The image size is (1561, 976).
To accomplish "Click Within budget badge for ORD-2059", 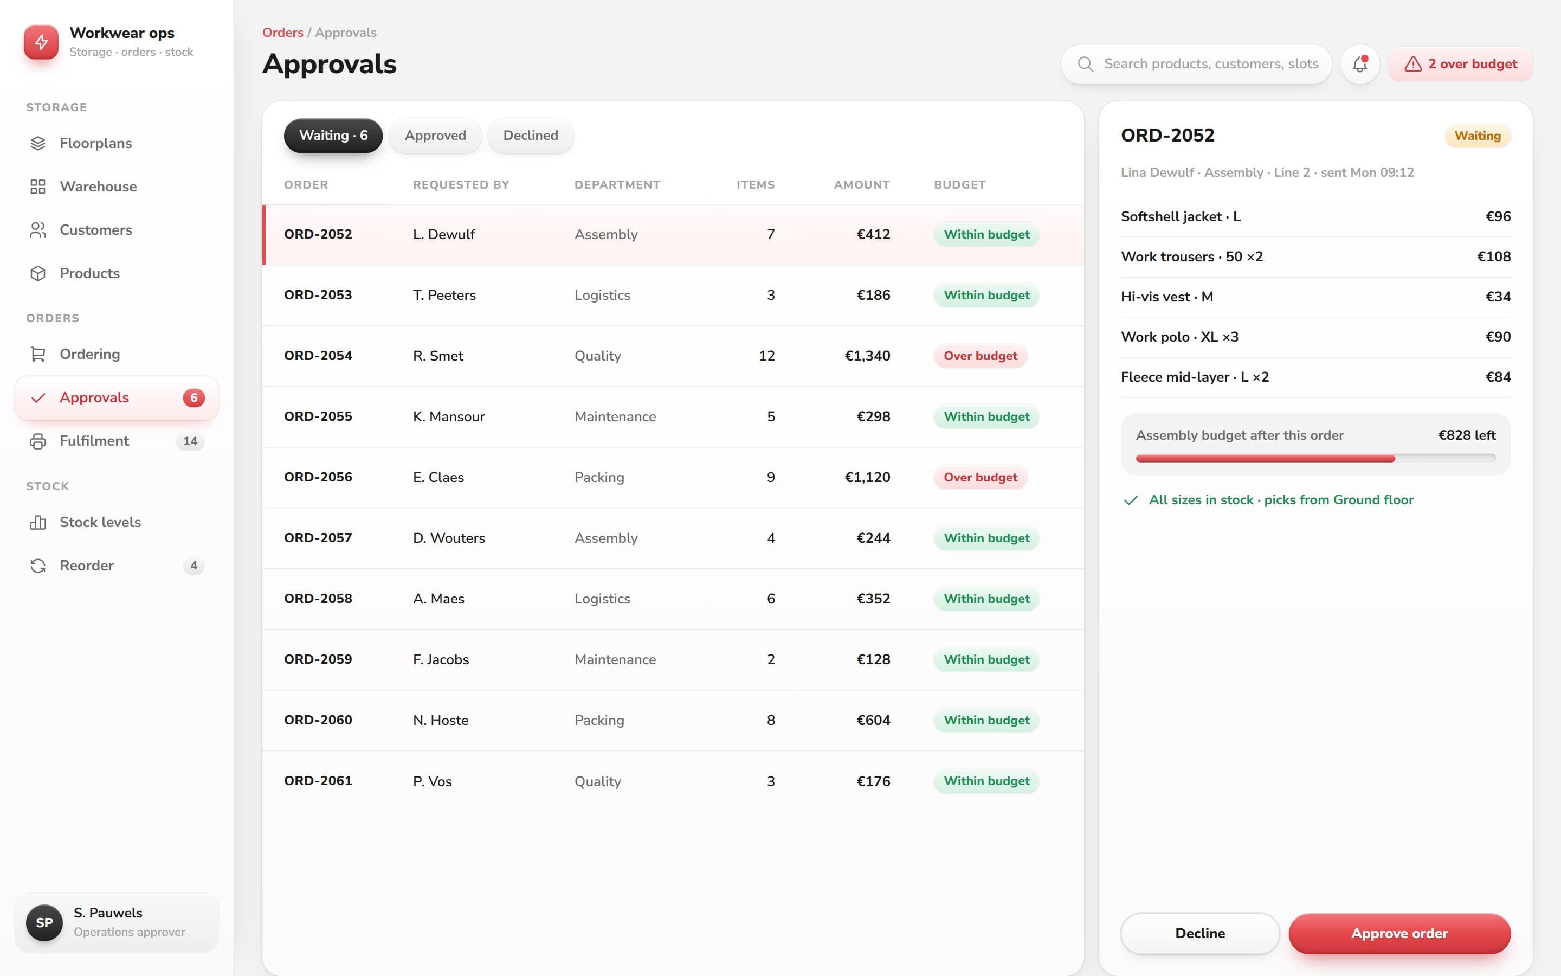I will [x=986, y=660].
